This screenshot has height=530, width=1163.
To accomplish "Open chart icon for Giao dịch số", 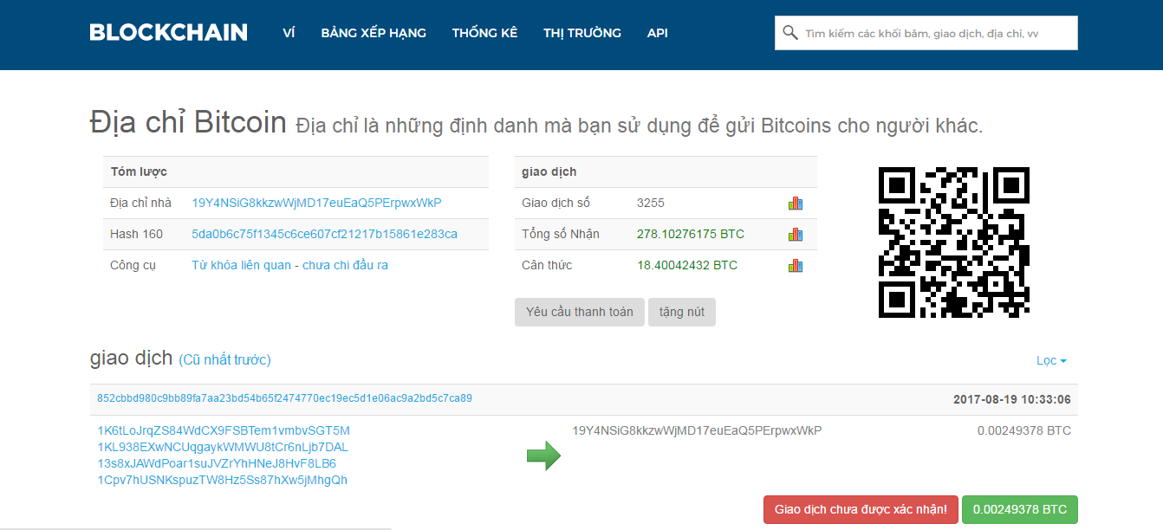I will click(796, 203).
